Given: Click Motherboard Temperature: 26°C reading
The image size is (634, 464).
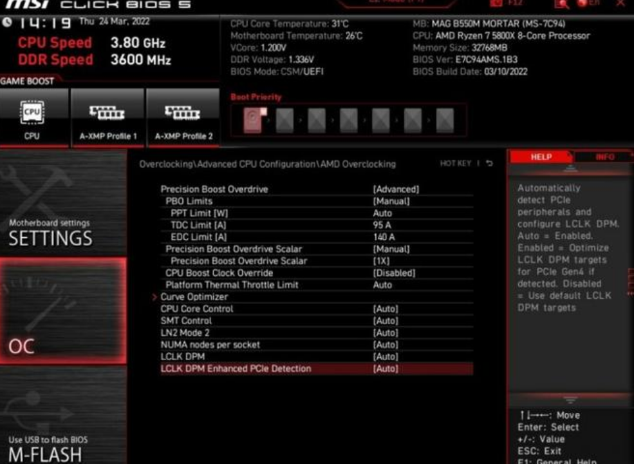Looking at the screenshot, I should click(x=296, y=36).
